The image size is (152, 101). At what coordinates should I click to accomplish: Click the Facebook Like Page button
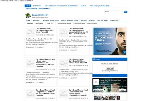coord(99,90)
